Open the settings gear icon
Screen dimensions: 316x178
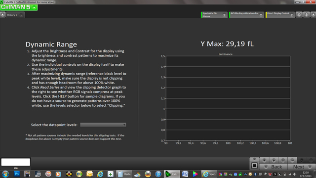point(299,15)
